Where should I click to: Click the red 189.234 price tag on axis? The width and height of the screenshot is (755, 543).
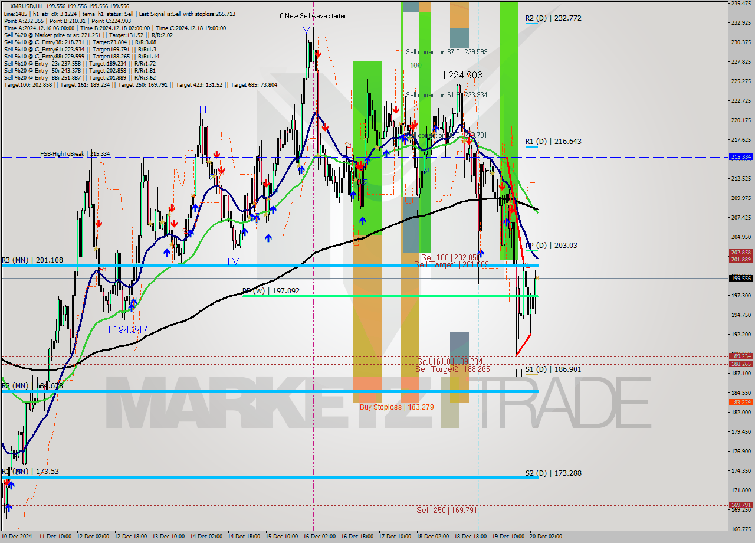click(741, 356)
